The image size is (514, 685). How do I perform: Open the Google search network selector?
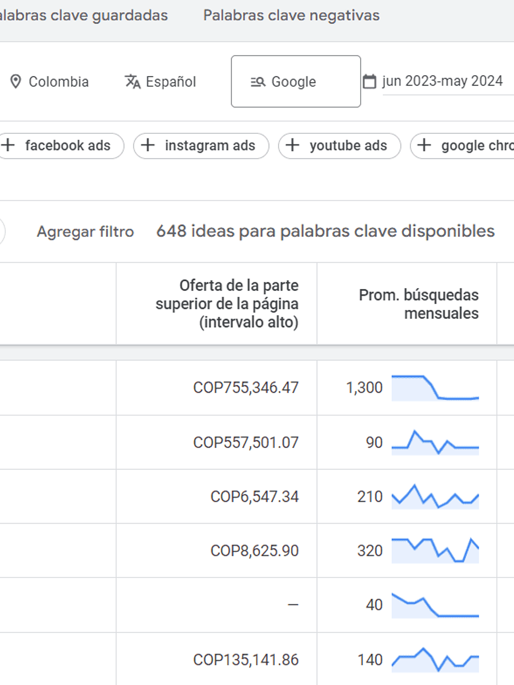click(x=295, y=81)
